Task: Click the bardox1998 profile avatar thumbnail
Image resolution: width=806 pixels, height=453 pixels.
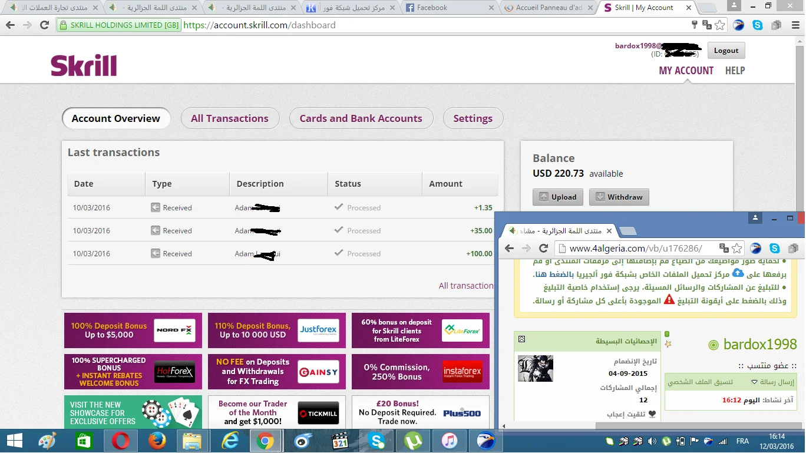Action: coord(535,368)
